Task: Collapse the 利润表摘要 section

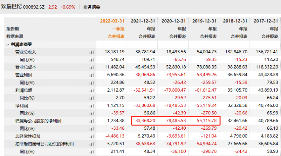Action: 8,44
